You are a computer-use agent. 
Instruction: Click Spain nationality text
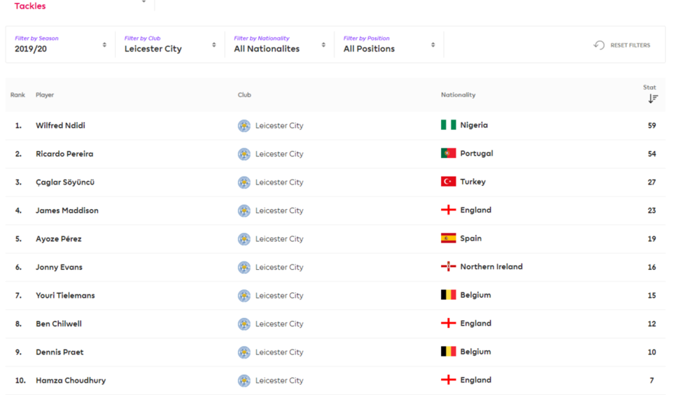470,238
